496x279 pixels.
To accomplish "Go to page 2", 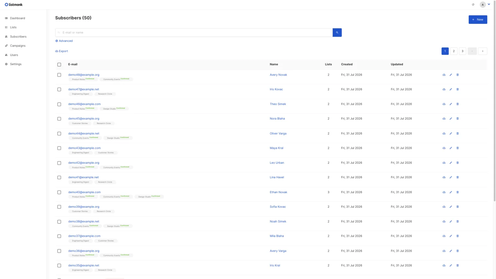I will point(454,51).
